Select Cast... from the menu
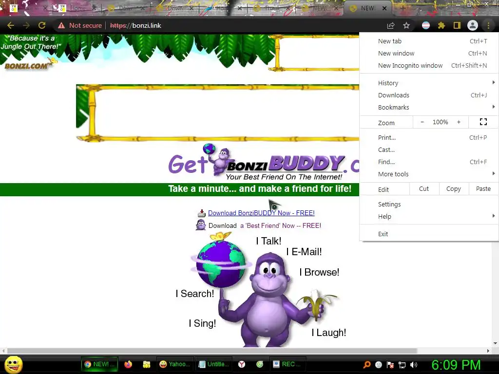This screenshot has height=374, width=499. [429, 150]
